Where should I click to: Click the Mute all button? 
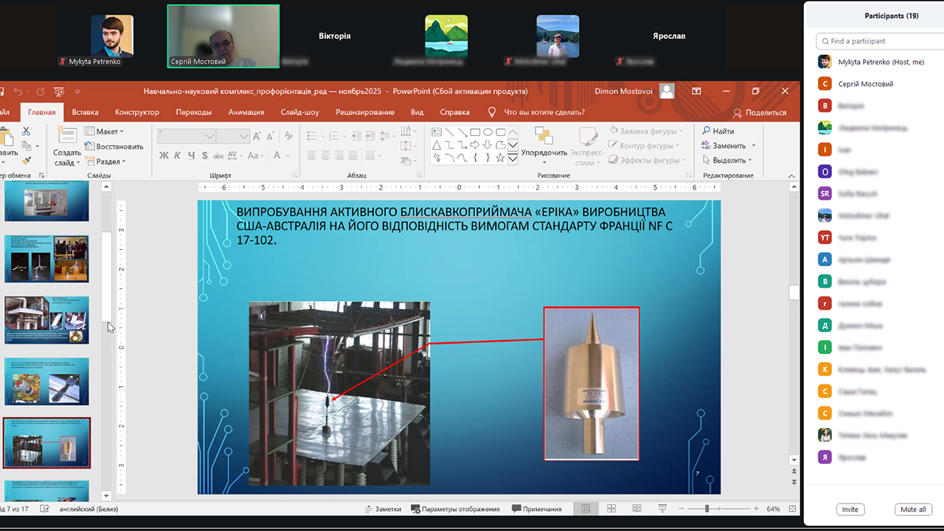click(913, 510)
